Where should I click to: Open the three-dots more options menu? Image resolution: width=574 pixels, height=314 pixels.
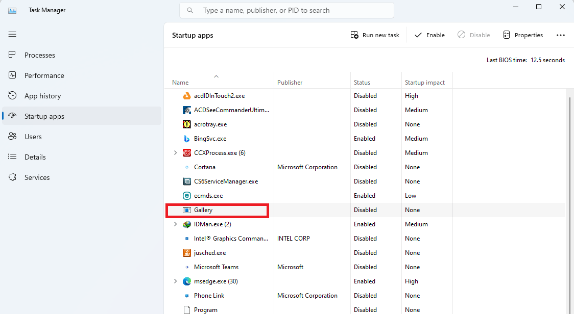pos(560,35)
